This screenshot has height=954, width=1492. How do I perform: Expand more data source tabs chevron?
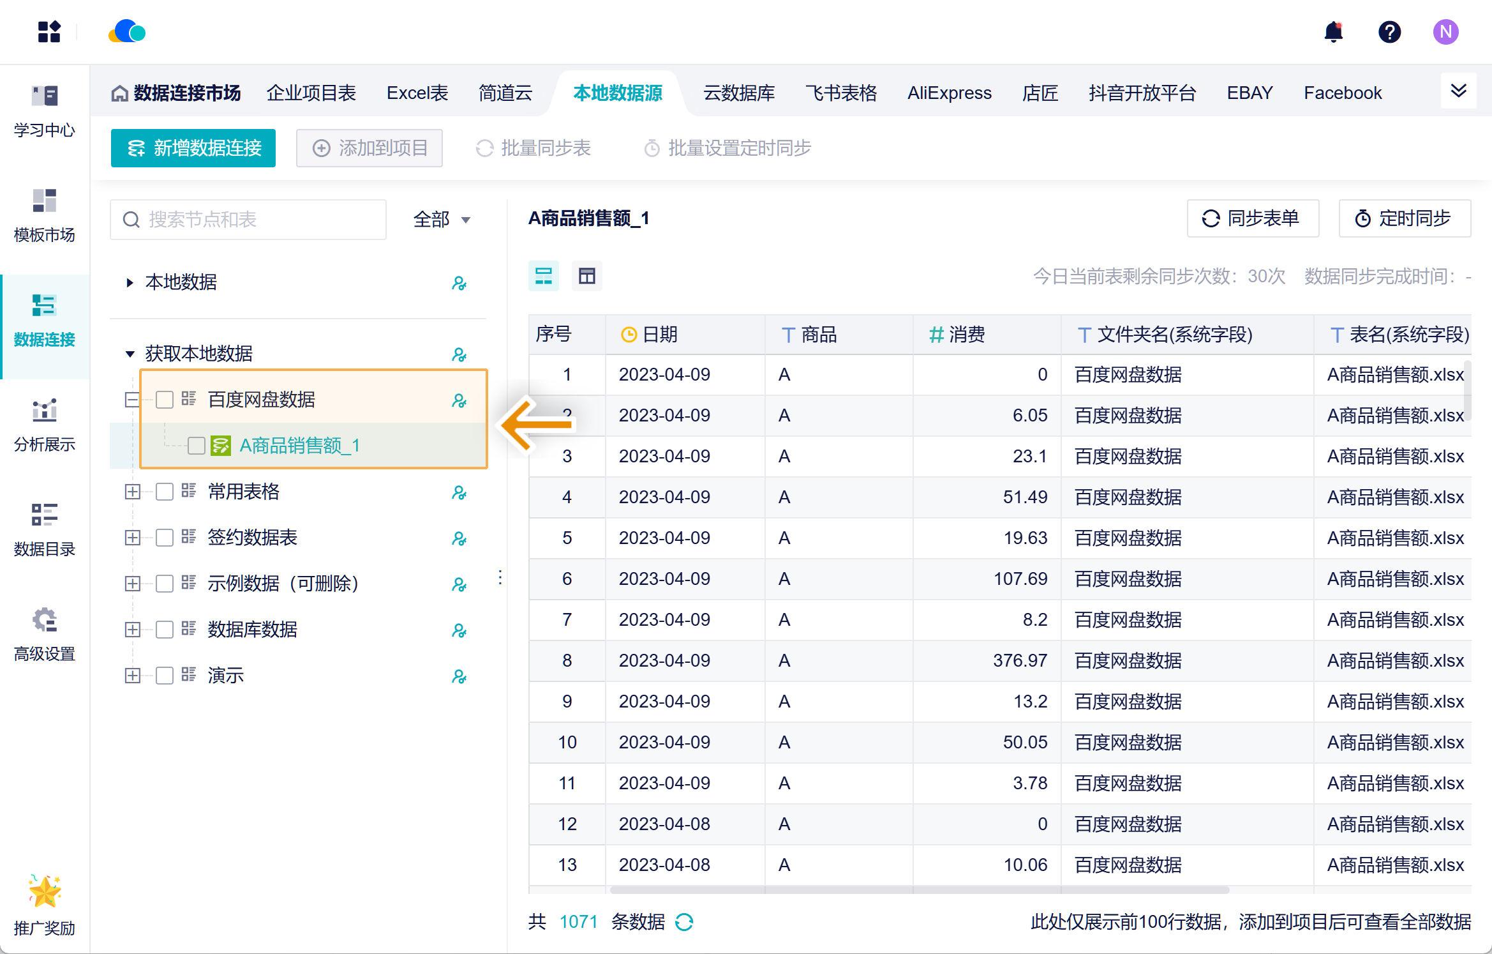click(1458, 91)
